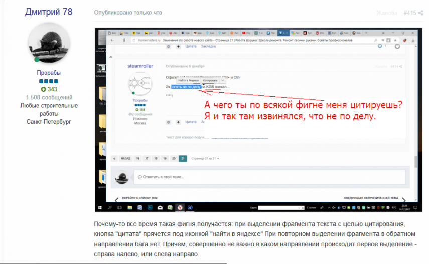Image resolution: width=429 pixels, height=264 pixels.
Task: In embedded screenshot, click 'Ответить в этой теме' field
Action: pos(269,177)
